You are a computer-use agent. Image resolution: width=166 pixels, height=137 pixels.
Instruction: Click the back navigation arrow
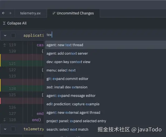pyautogui.click(x=3, y=13)
